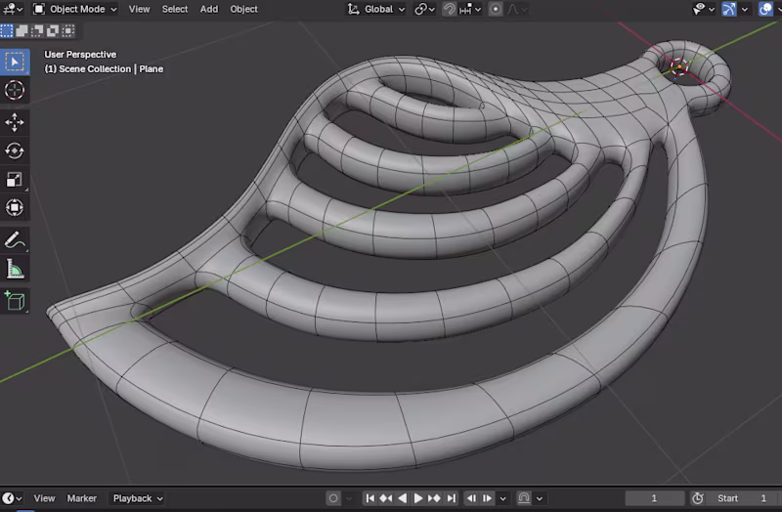Expand the Playback dropdown
Viewport: 782px width, 512px height.
pyautogui.click(x=137, y=498)
